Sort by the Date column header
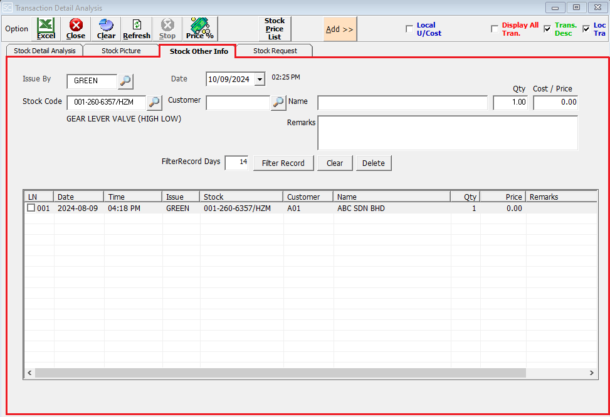Viewport: 610px width, 417px height. pos(78,197)
